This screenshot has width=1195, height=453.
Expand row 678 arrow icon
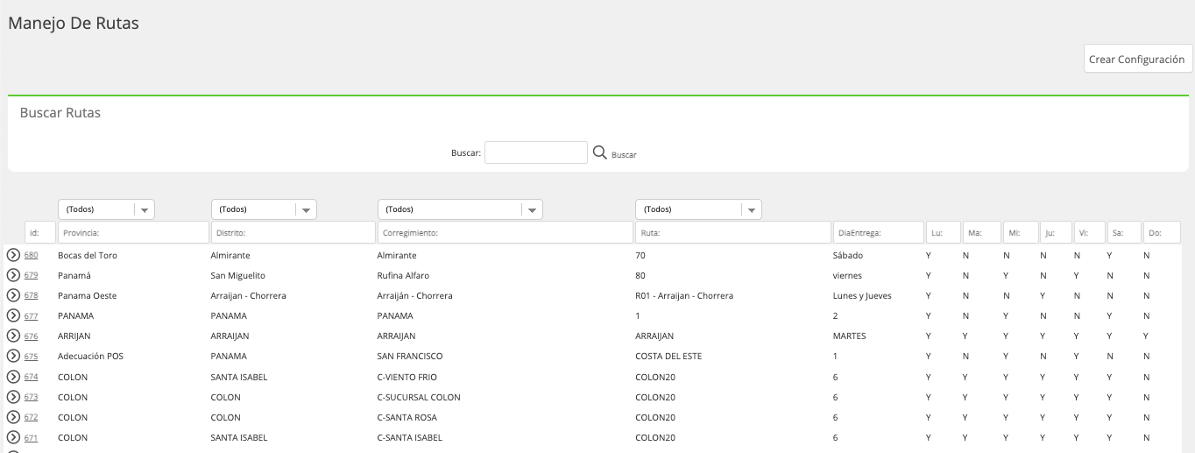pos(13,295)
